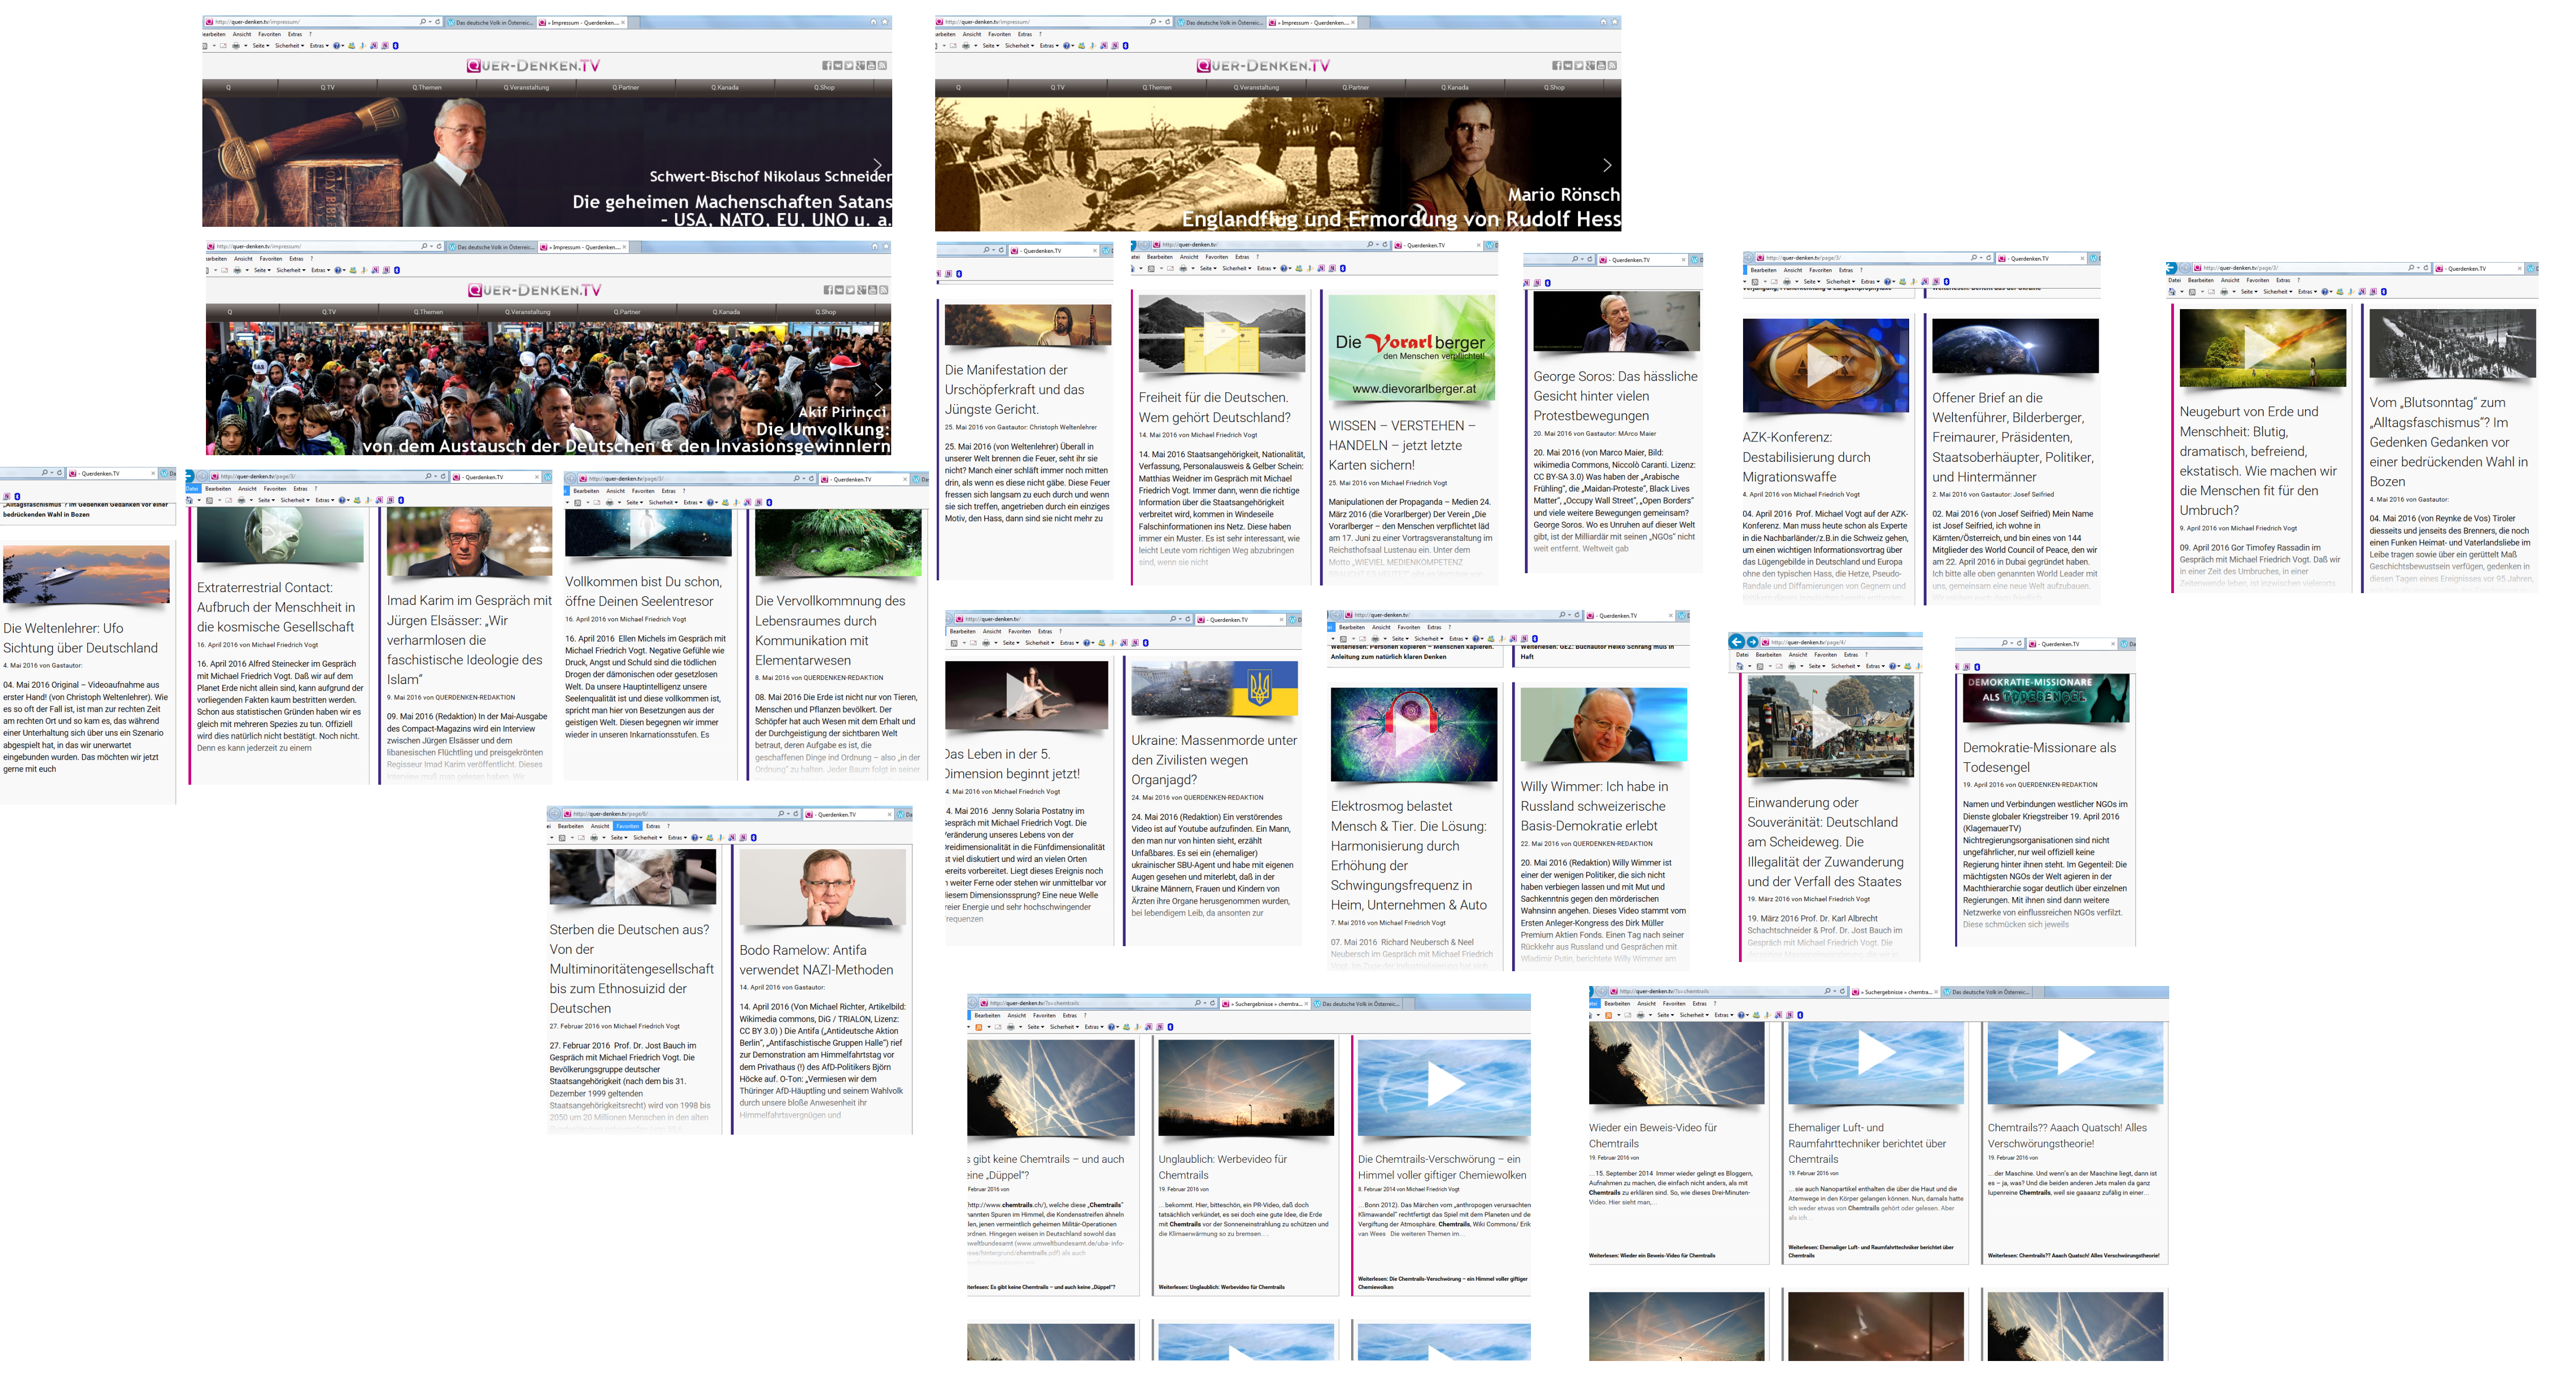The image size is (2576, 1385).
Task: Click Bluetooth icon above Demokratie-Missionare article
Action: click(1977, 667)
